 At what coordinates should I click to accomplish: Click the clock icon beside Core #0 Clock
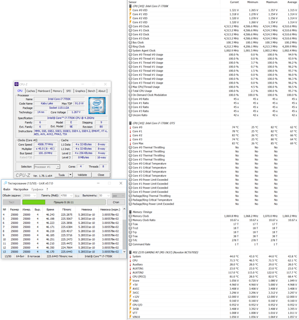(130, 26)
